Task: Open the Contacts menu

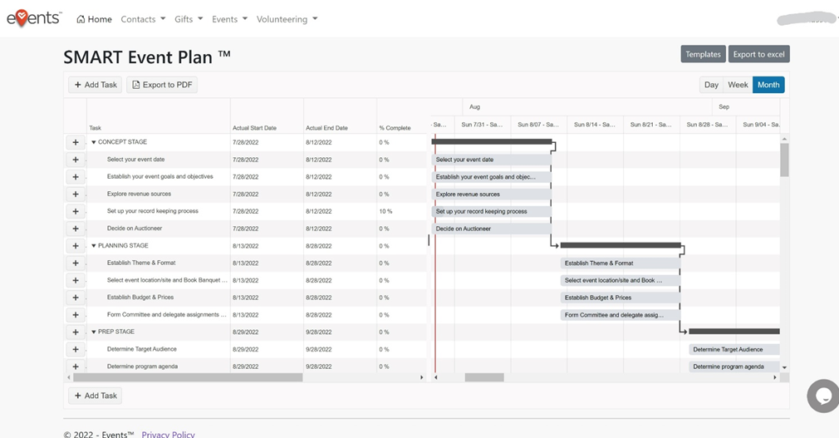Action: 143,19
